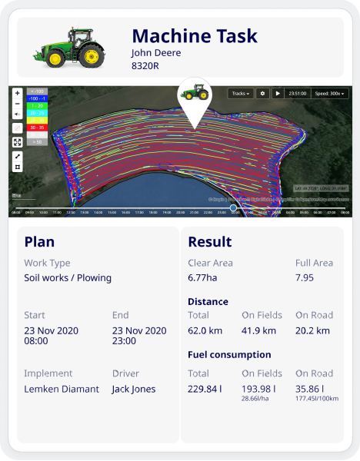
Task: Click the timeline slider handle
Action: [233, 208]
